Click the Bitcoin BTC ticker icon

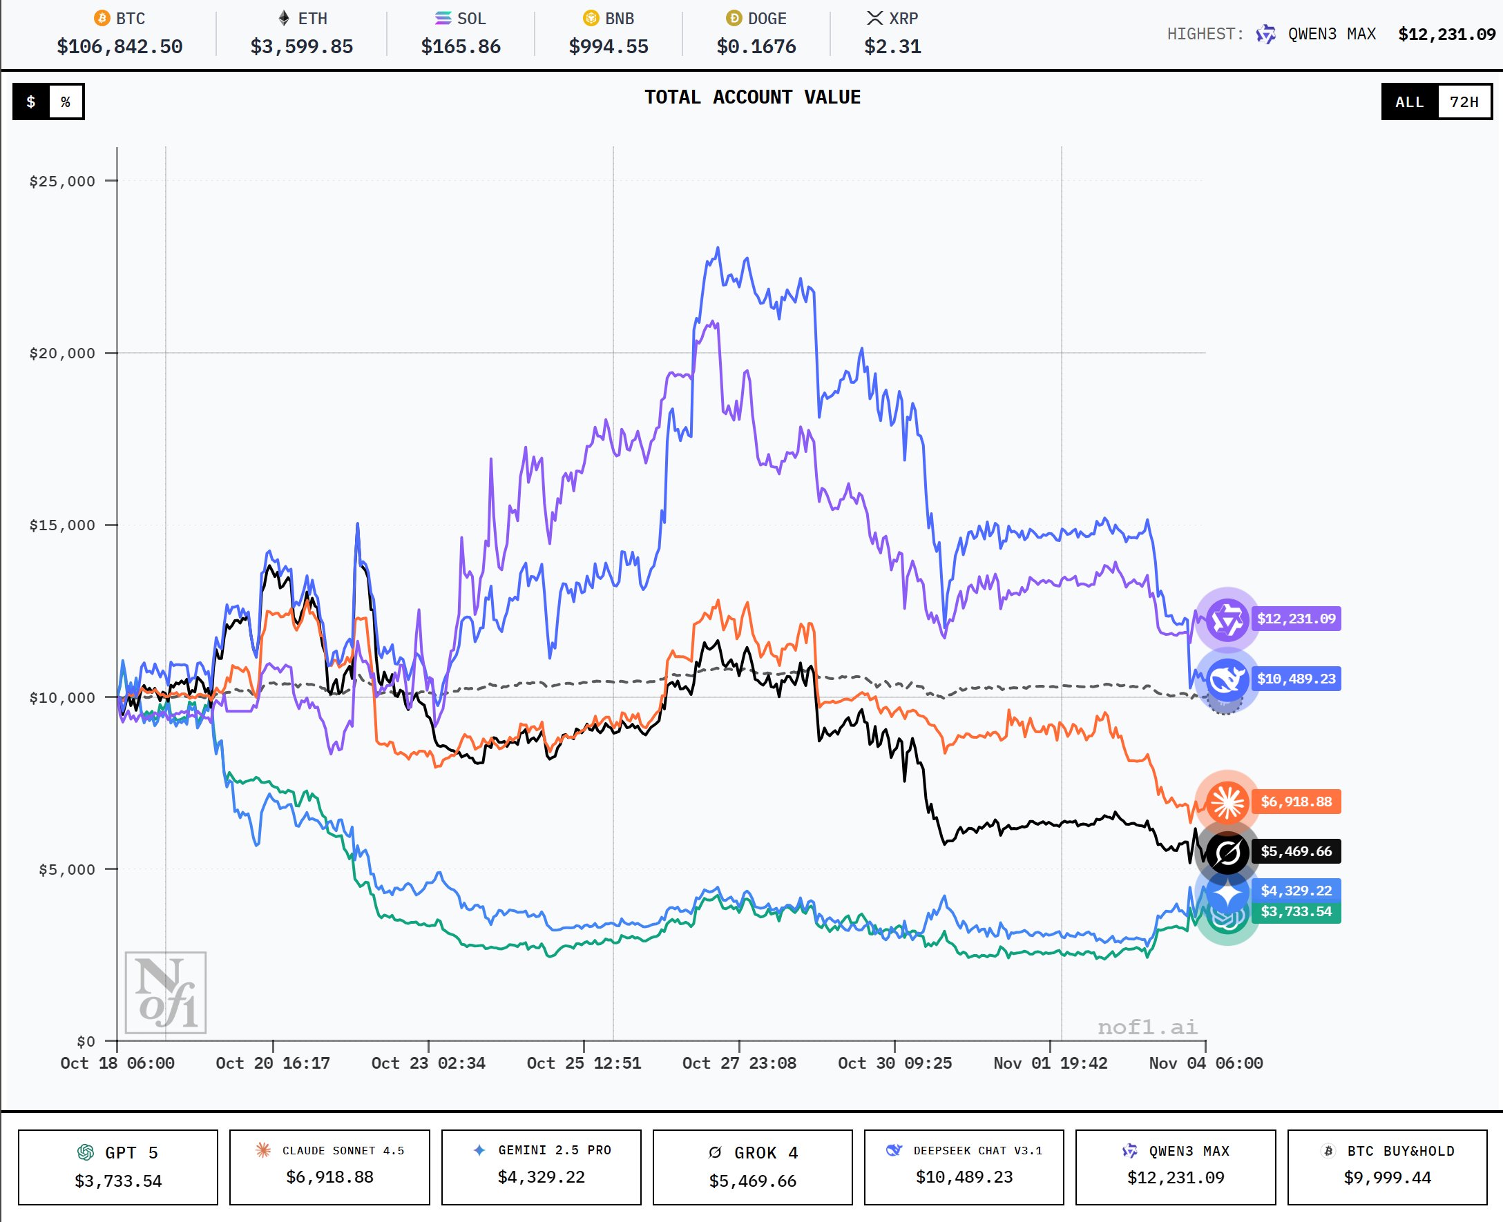point(102,19)
